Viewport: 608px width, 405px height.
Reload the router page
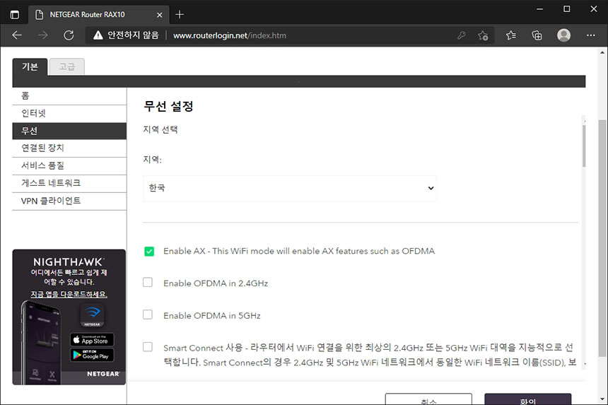[69, 35]
